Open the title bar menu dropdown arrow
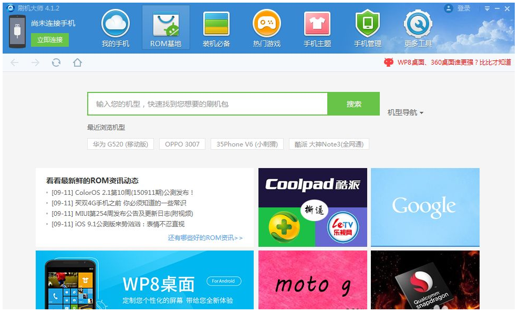The width and height of the screenshot is (519, 313). coord(487,9)
